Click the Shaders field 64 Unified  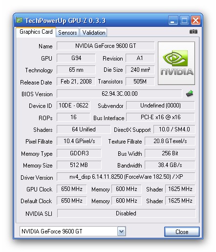click(x=84, y=129)
